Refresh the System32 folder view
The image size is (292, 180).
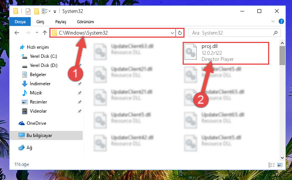coord(180,33)
